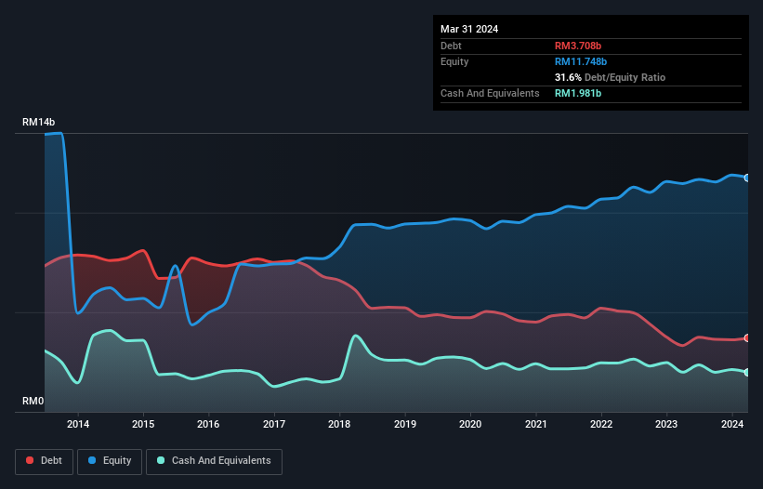Image resolution: width=763 pixels, height=489 pixels.
Task: Click the 2023 x-axis label
Action: 666,424
